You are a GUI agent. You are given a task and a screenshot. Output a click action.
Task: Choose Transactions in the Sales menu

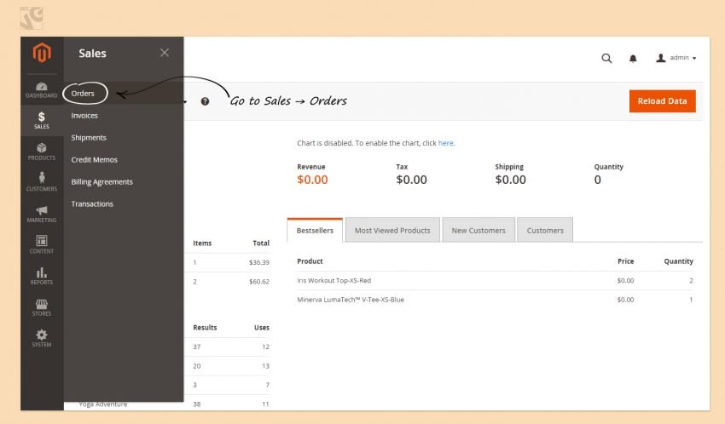coord(92,204)
